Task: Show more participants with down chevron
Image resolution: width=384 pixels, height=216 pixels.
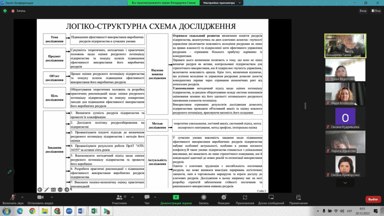Action: (x=345, y=183)
